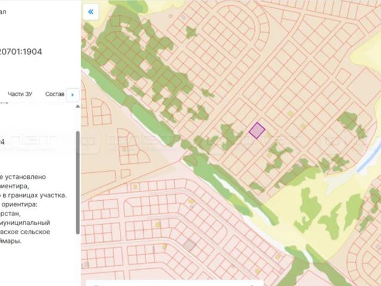This screenshot has width=381, height=286.
Task: Click the text line в границах участка
Action: (x=33, y=195)
